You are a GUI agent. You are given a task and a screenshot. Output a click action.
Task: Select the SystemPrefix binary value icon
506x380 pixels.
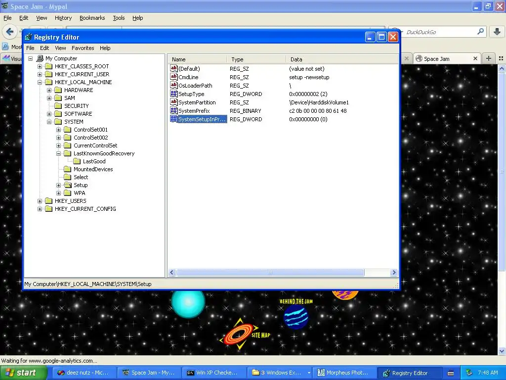pyautogui.click(x=173, y=110)
